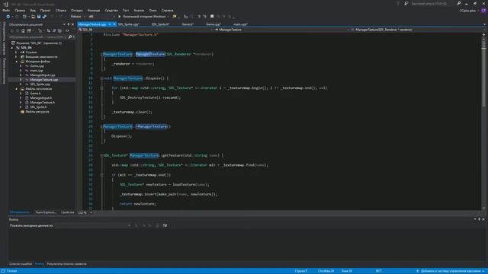Click the Open File toolbar icon
Screen dimensions: 488x274
pyautogui.click(x=33, y=17)
